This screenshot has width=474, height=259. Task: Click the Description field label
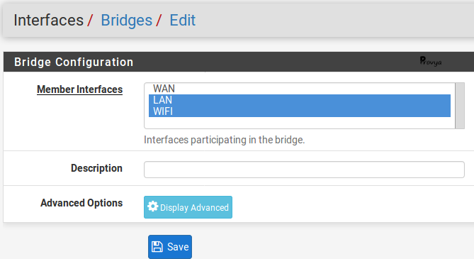[97, 168]
